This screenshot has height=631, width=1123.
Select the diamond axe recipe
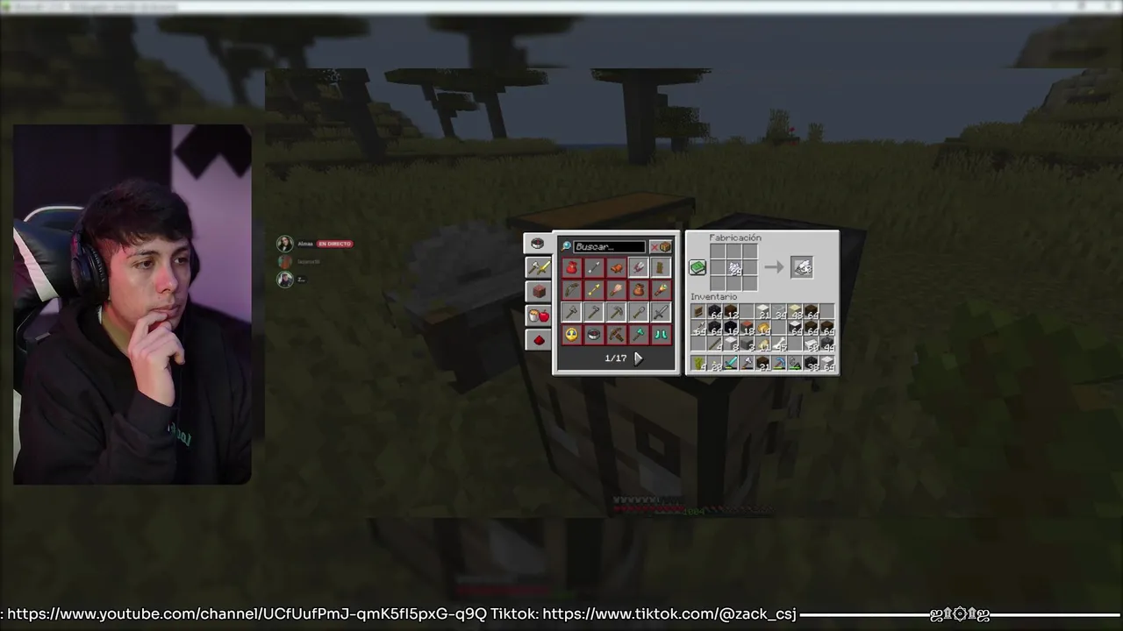tap(639, 334)
